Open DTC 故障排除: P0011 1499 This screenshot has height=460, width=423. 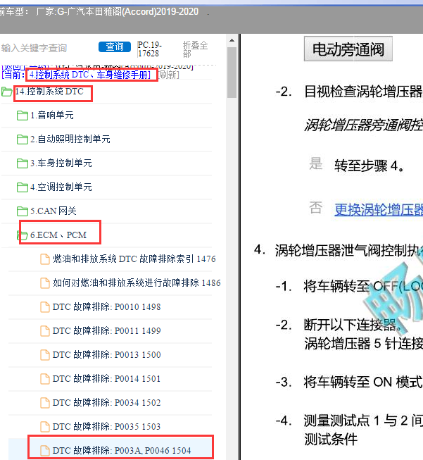107,331
